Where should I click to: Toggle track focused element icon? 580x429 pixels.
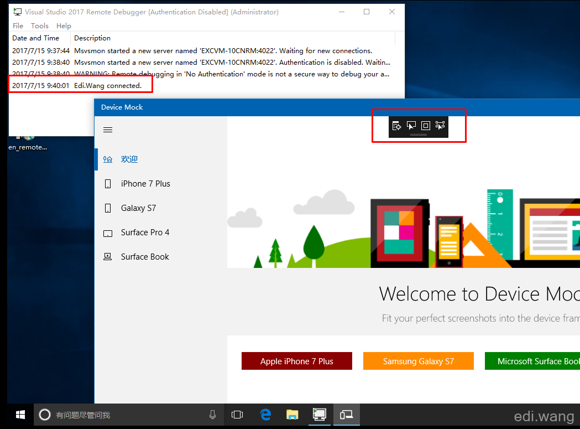tap(440, 126)
